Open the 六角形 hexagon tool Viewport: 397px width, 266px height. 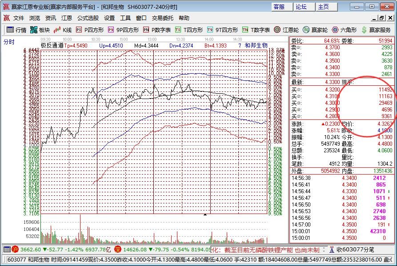(x=344, y=30)
